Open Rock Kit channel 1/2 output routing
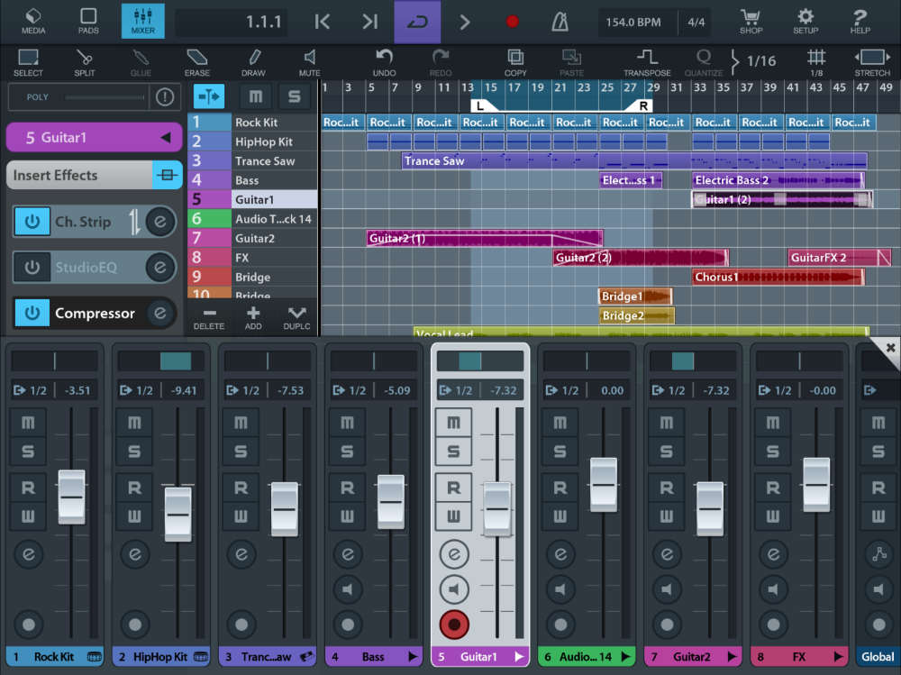The image size is (901, 675). (31, 390)
